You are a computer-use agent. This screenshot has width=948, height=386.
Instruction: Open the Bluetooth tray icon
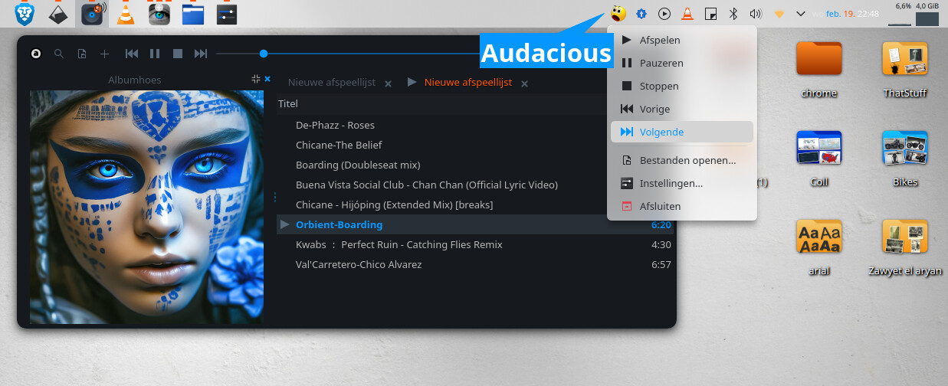733,14
